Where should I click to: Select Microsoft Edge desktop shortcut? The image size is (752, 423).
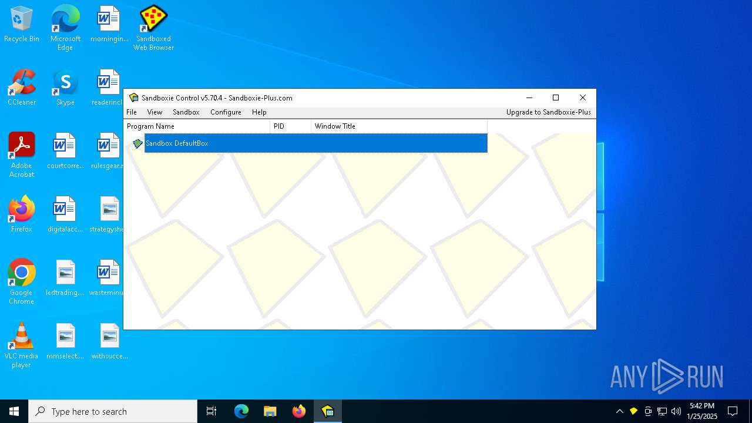click(x=65, y=28)
